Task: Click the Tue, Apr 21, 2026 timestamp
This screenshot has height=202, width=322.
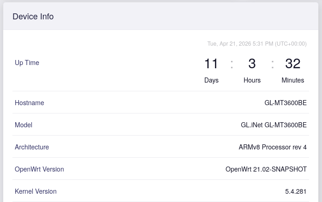Action: [256, 44]
